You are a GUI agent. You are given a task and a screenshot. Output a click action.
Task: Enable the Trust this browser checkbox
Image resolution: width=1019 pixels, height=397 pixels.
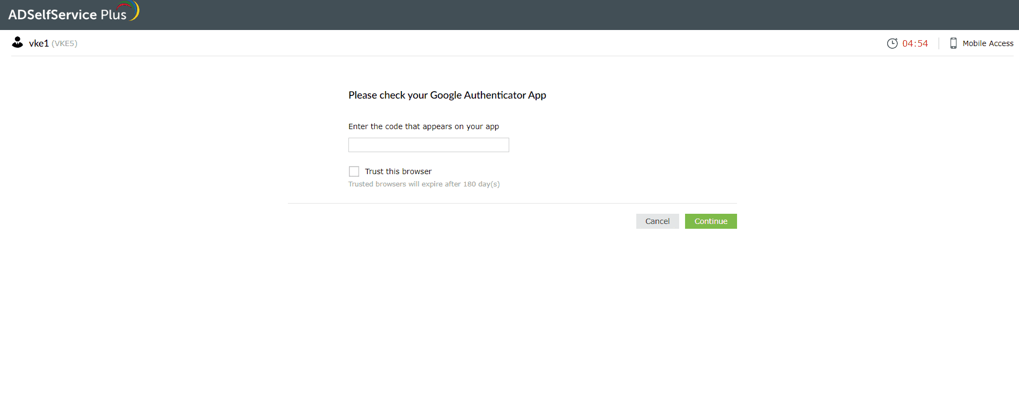tap(354, 171)
